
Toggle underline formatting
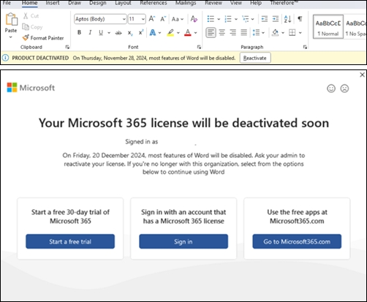(101, 32)
